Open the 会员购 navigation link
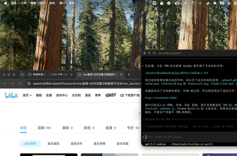 click(x=76, y=95)
